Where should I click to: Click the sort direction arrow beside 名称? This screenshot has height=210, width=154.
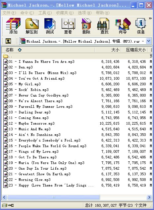(x=20, y=50)
